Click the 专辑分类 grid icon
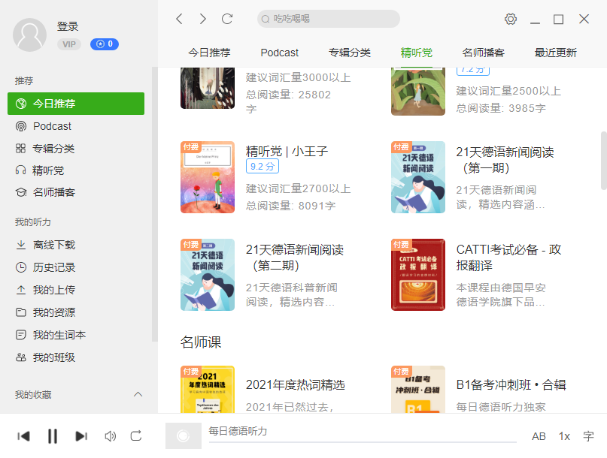The image size is (607, 458). point(20,149)
